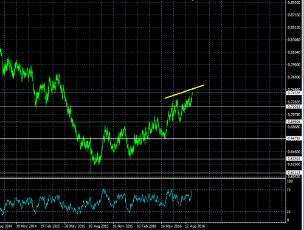Click the 16 Feb 2016 date label
Image resolution: width=304 pixels, height=230 pixels.
147,226
